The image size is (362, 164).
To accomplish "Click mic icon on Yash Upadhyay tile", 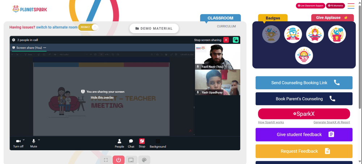I will (x=198, y=92).
